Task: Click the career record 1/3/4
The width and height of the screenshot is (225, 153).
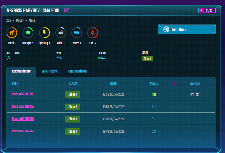Action: click(x=101, y=58)
